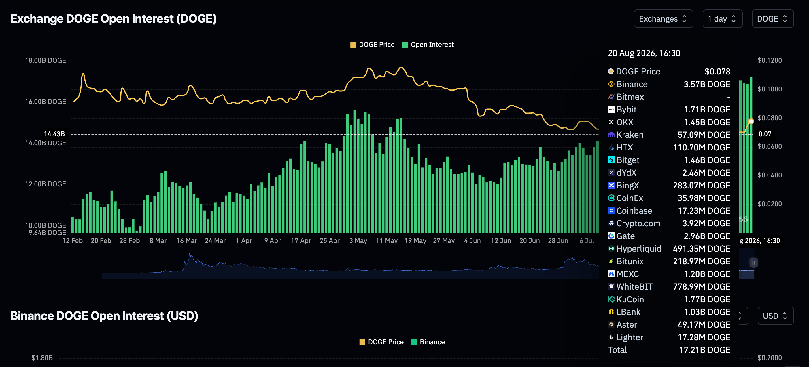This screenshot has width=809, height=367.
Task: Click the Crypto.com icon in tooltip
Action: pos(611,223)
